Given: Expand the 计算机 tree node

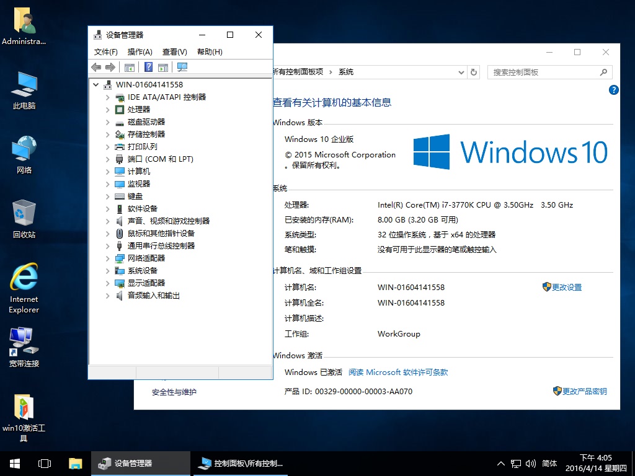Looking at the screenshot, I should click(107, 172).
